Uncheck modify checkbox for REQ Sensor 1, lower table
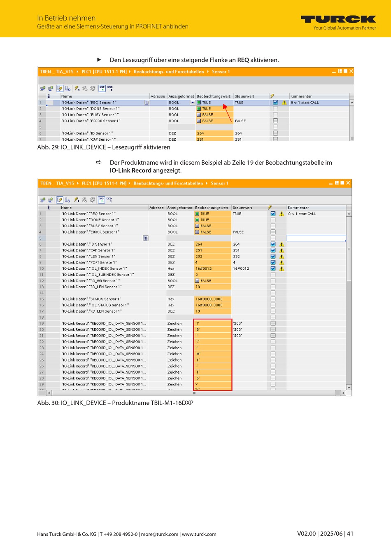This screenshot has height=553, width=391. click(x=273, y=214)
